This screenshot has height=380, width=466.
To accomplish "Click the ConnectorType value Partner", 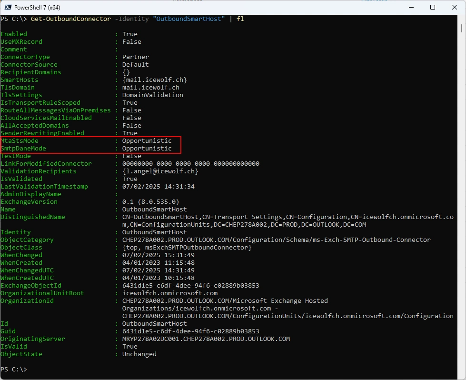I will coord(135,57).
